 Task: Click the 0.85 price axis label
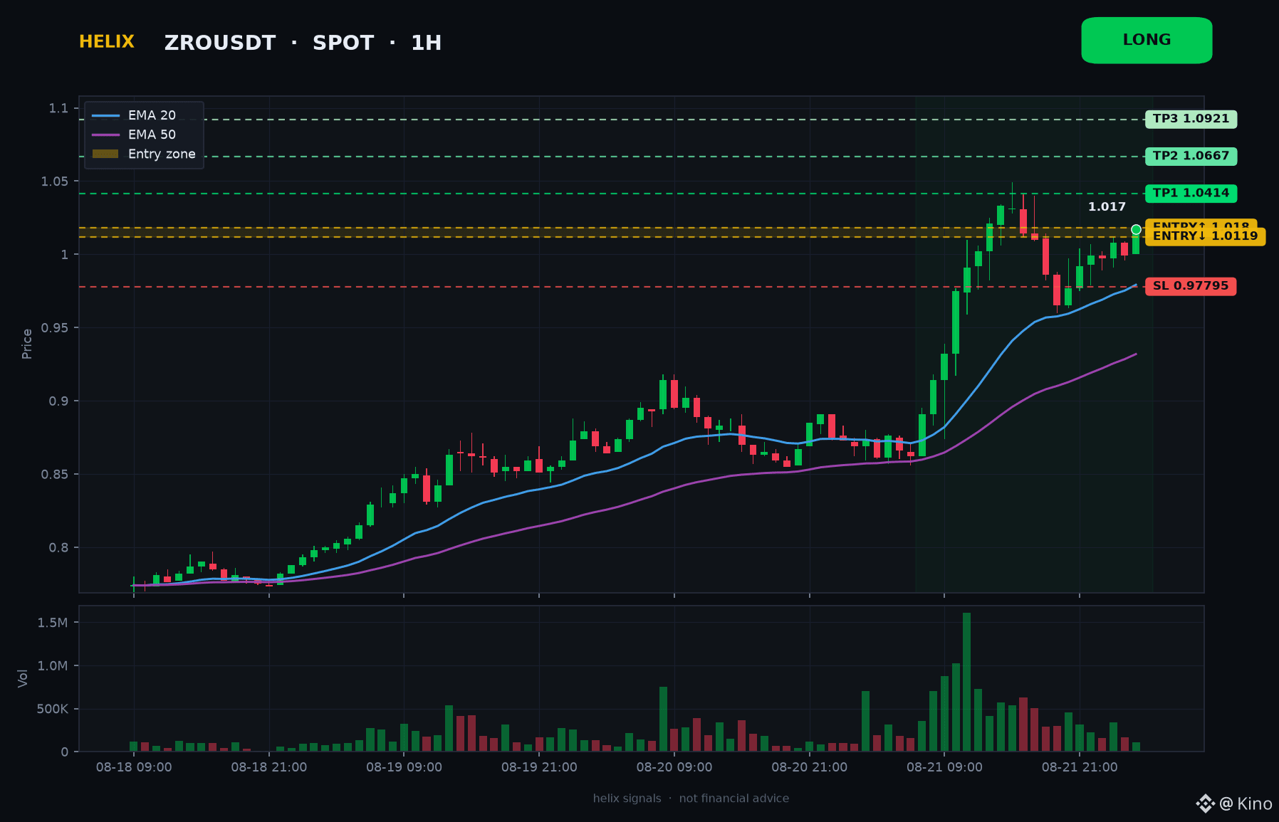tap(55, 475)
